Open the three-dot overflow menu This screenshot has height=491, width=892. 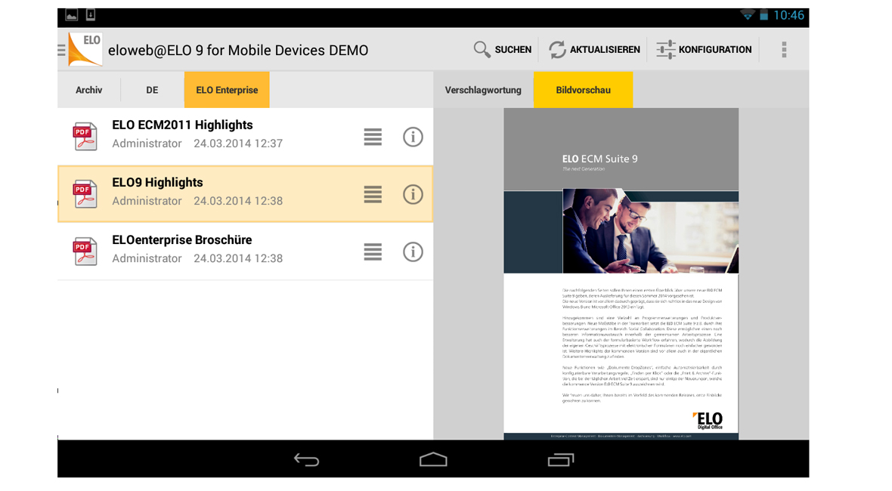click(x=784, y=50)
